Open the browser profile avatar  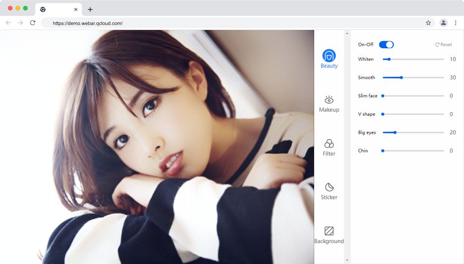(443, 23)
